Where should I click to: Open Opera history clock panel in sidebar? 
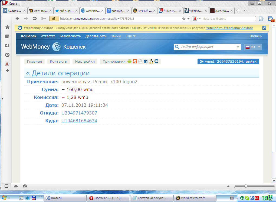[x=7, y=55]
